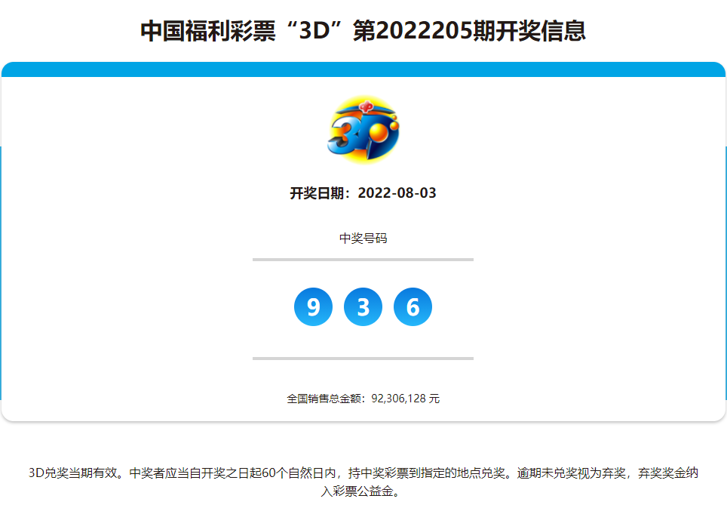
Task: Select the winning number ball 3
Action: [363, 307]
